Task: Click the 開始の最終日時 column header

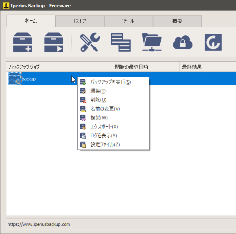Action: point(146,67)
